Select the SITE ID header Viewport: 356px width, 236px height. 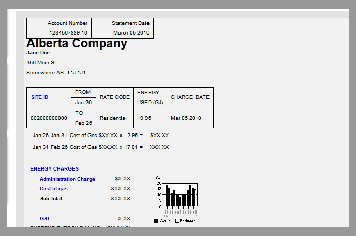pos(40,97)
